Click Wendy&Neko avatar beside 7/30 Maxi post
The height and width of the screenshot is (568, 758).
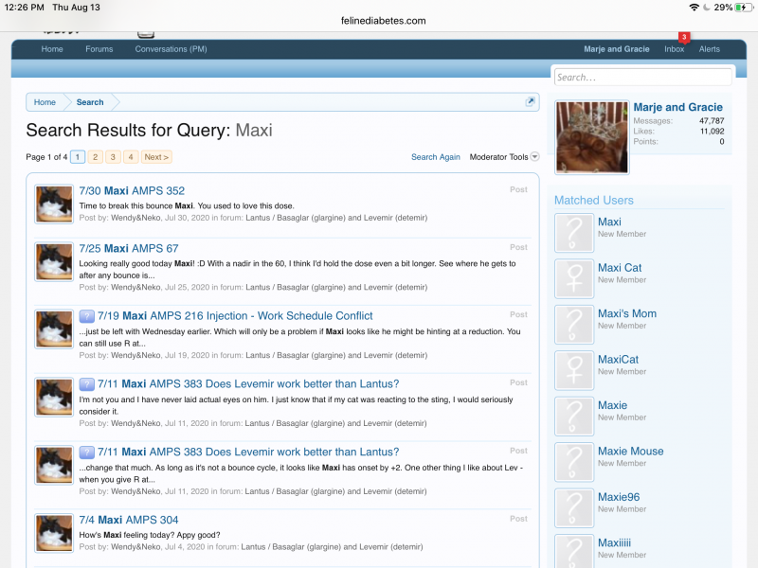point(54,204)
